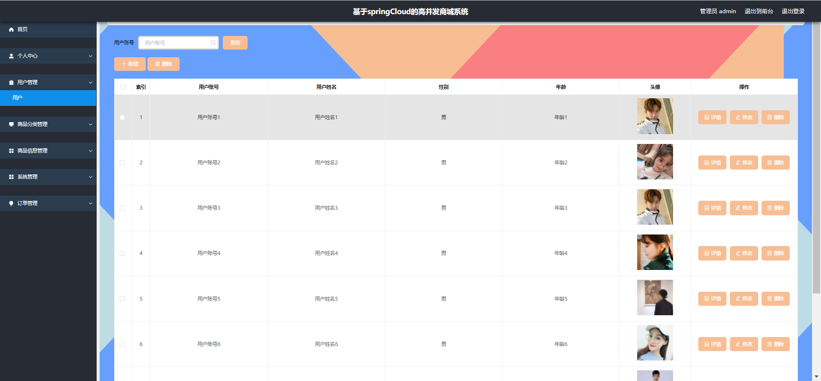Expand the 订单管理 chevron
The width and height of the screenshot is (821, 381).
pos(90,203)
